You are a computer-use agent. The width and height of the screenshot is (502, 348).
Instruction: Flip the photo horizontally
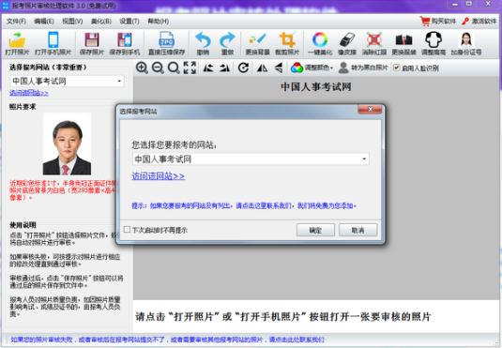pos(262,68)
